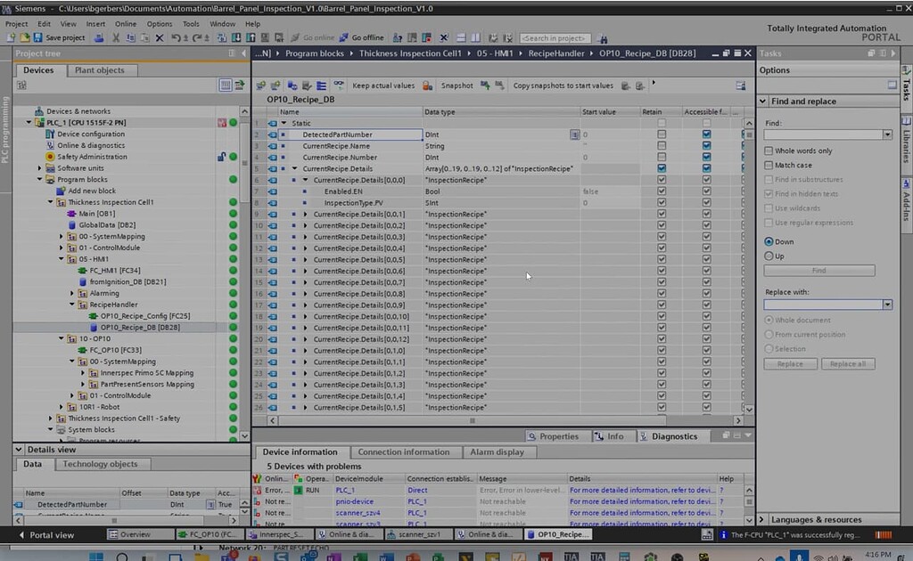
Task: Check the Match case option
Action: [x=769, y=164]
